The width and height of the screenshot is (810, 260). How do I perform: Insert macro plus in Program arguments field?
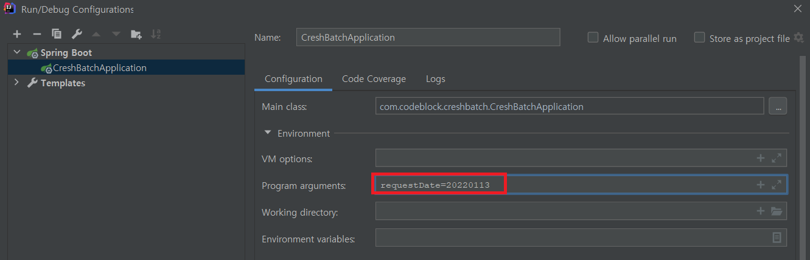[x=760, y=185]
